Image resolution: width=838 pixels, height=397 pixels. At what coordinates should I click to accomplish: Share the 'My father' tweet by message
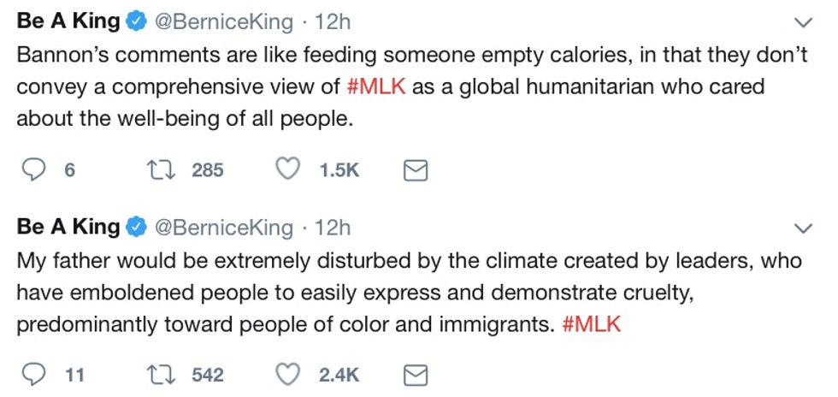[415, 375]
